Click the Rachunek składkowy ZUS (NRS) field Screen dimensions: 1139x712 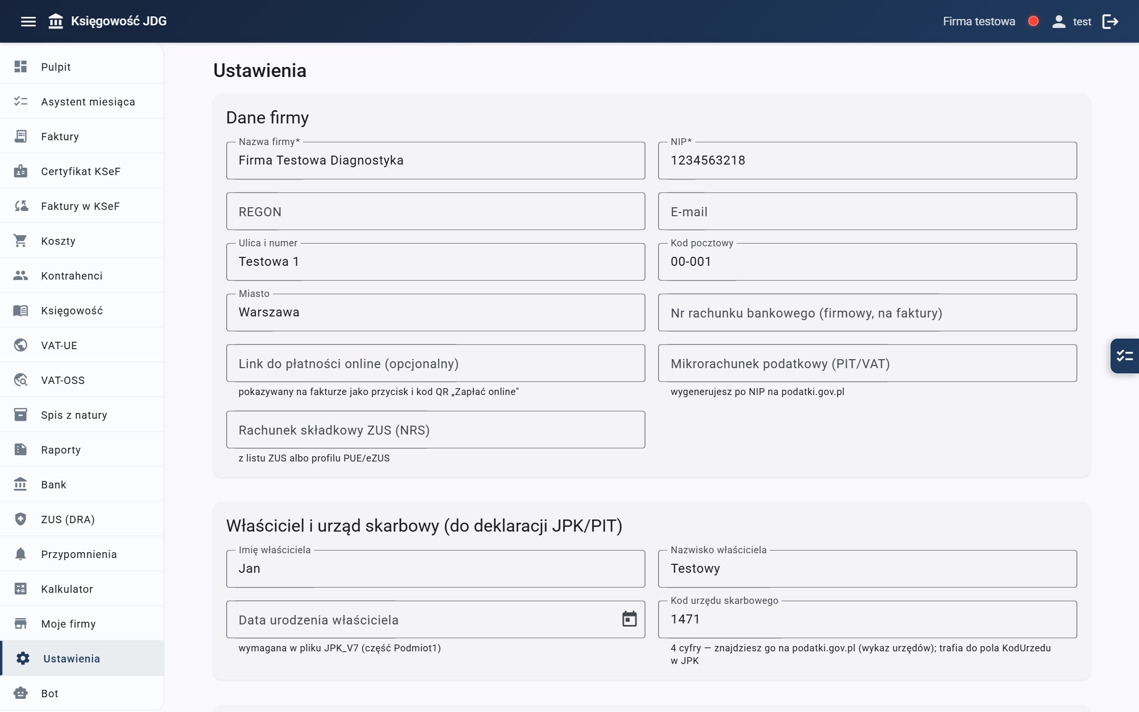[436, 430]
